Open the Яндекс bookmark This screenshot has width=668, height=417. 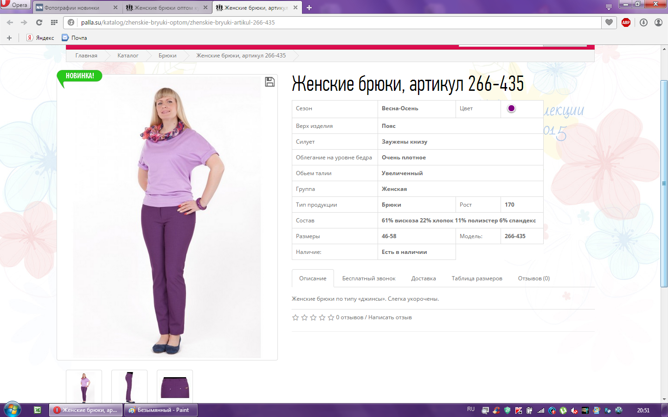(40, 38)
